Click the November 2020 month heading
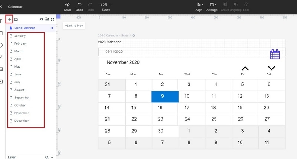 coord(123,62)
